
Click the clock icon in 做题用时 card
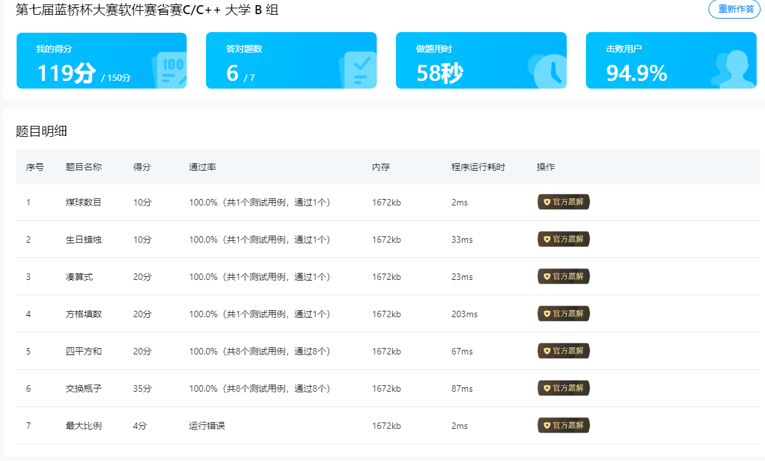(548, 71)
